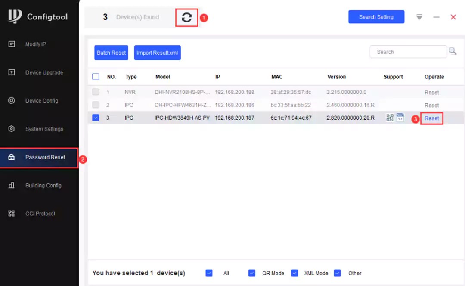Click the NO. column header

[x=112, y=77]
